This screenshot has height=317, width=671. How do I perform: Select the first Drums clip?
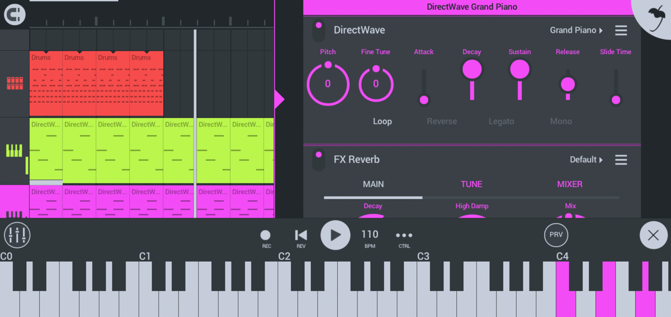tap(46, 84)
